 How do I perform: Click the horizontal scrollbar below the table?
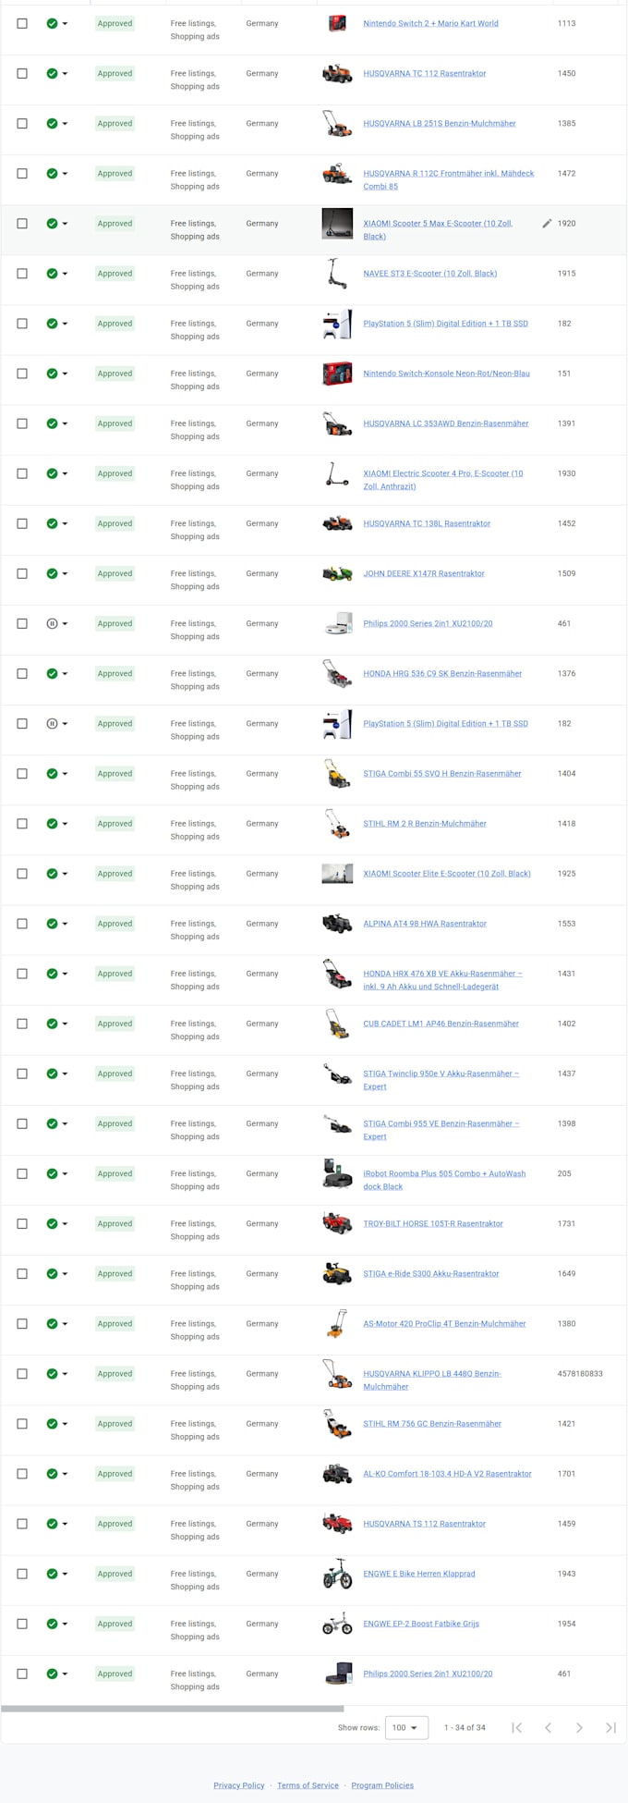pos(173,1709)
